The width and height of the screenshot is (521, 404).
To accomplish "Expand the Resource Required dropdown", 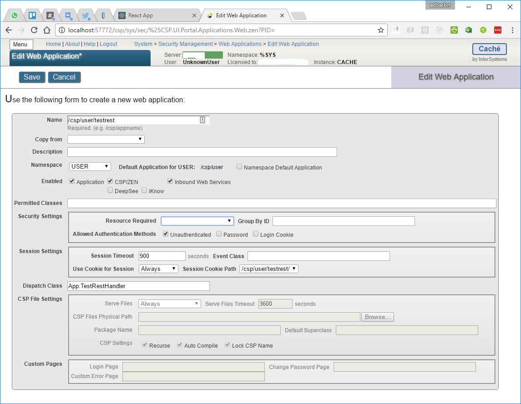I will click(197, 221).
